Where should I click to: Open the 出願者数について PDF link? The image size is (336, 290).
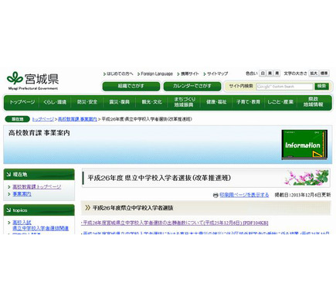[175, 223]
